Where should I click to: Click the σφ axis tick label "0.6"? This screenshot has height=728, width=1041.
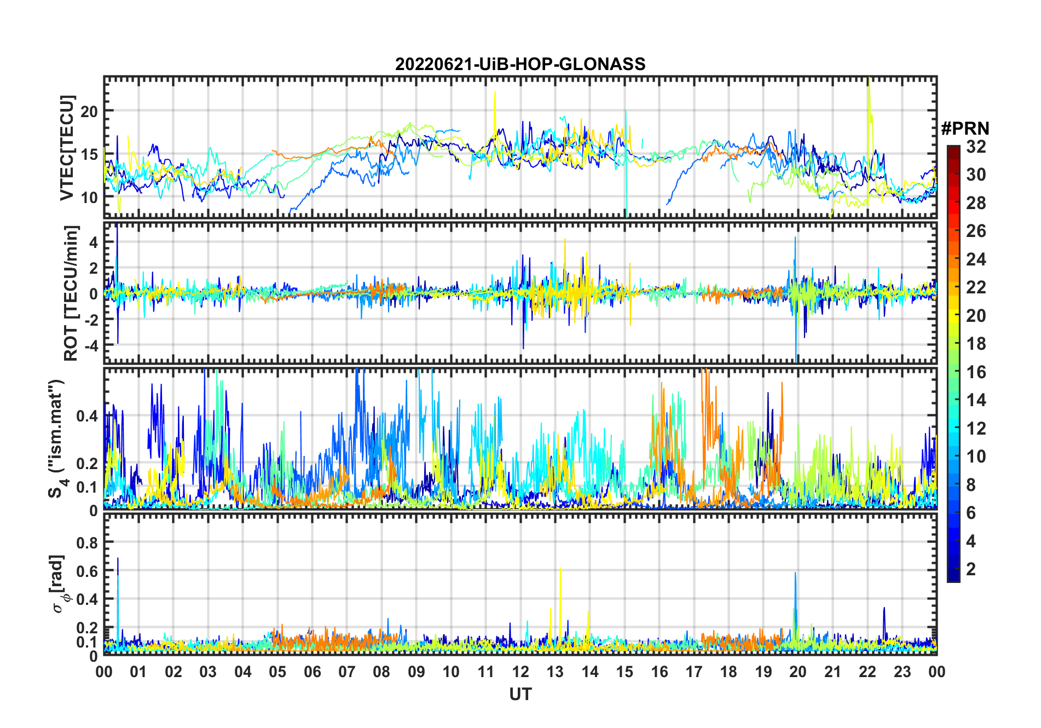click(87, 571)
